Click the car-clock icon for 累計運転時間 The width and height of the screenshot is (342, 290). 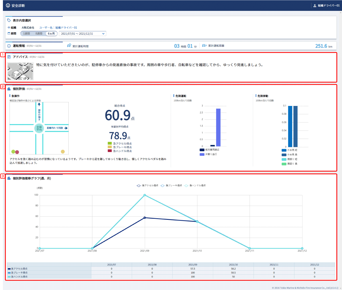[x=69, y=46]
